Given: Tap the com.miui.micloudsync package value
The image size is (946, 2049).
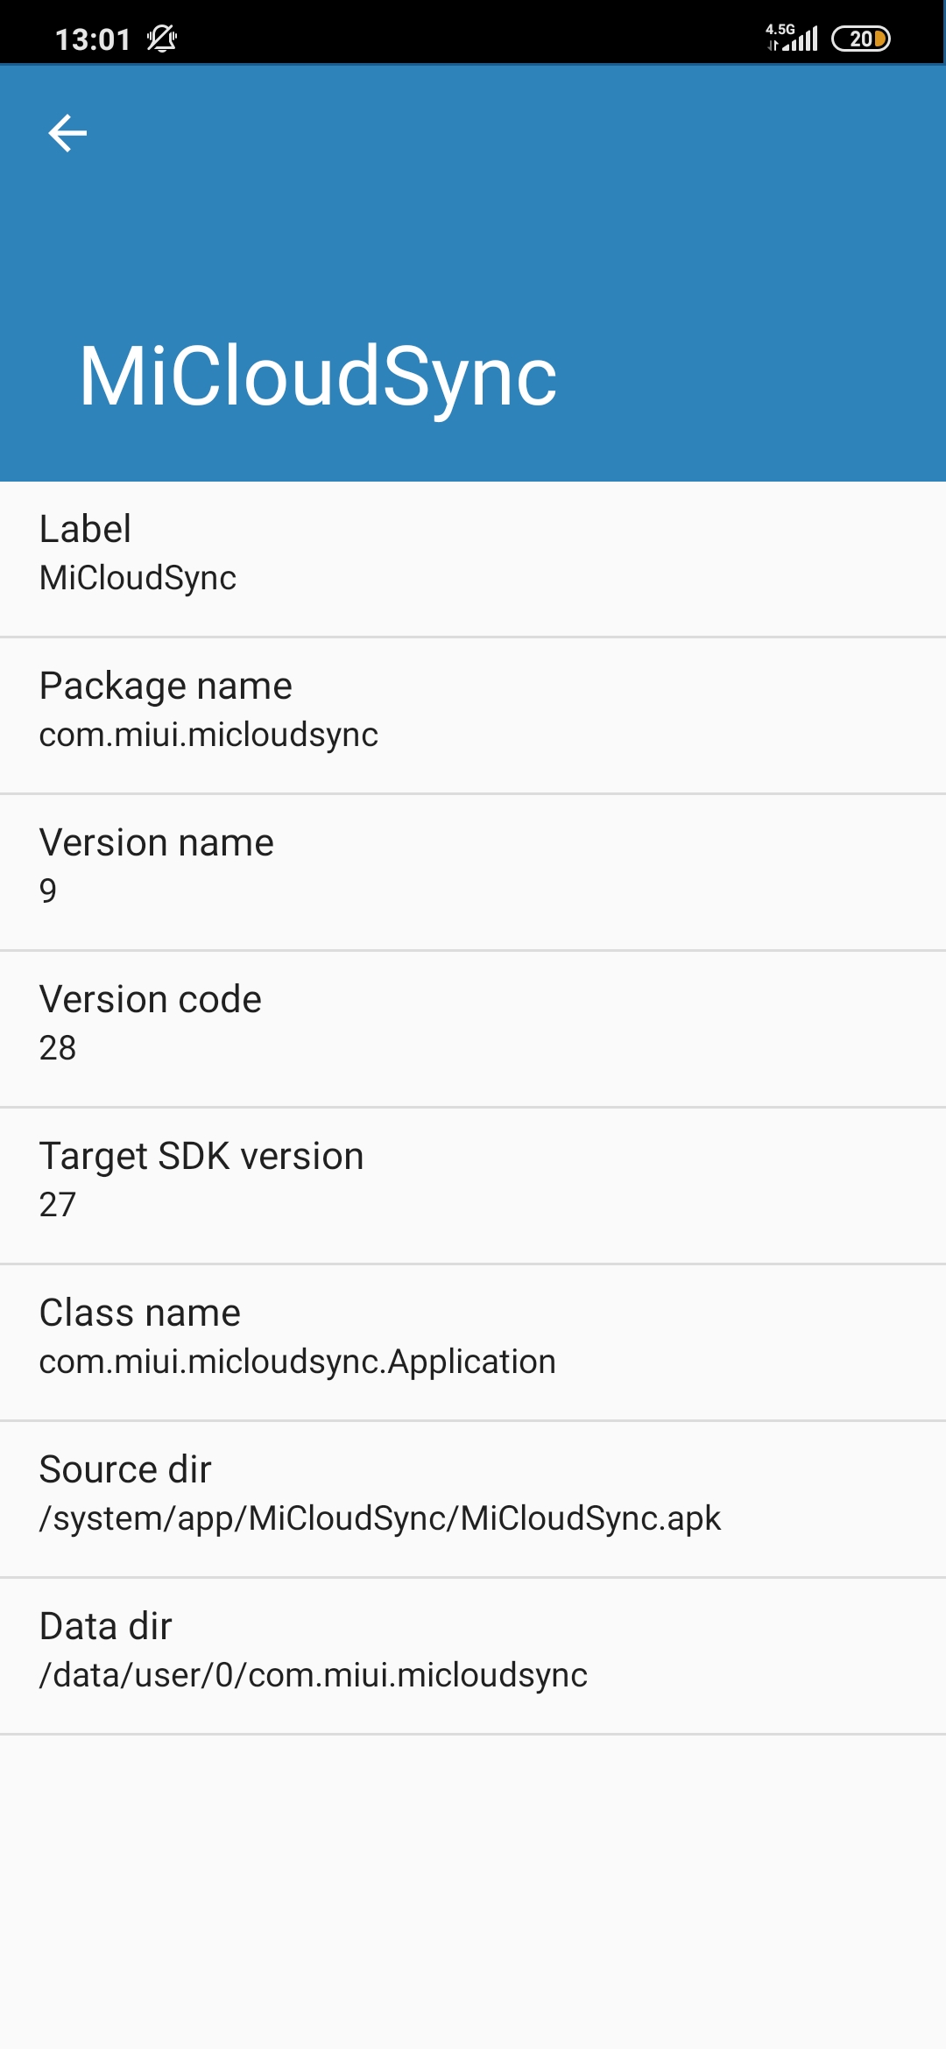Looking at the screenshot, I should coord(208,735).
